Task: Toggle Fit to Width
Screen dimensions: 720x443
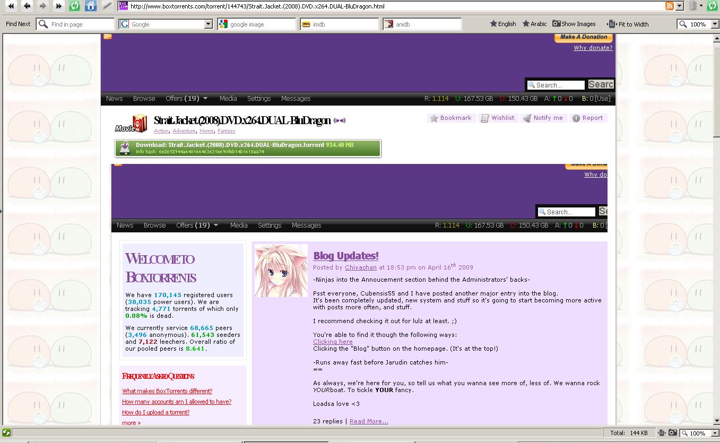Action: tap(628, 24)
